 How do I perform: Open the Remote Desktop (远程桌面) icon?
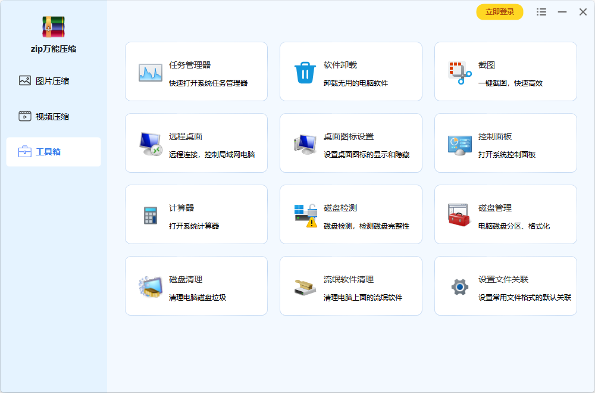[x=151, y=144]
